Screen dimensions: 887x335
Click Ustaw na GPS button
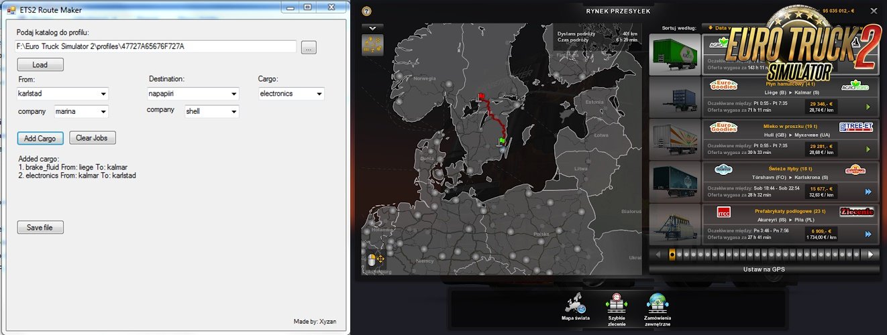click(x=764, y=269)
